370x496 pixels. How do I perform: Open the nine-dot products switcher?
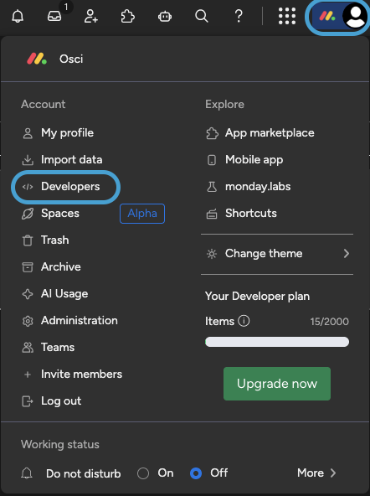(287, 15)
